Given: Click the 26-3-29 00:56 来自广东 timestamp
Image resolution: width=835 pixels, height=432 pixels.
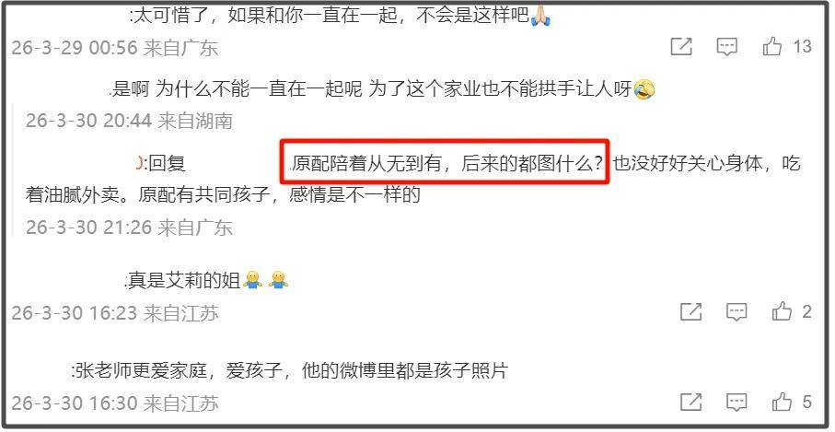Looking at the screenshot, I should (x=115, y=48).
